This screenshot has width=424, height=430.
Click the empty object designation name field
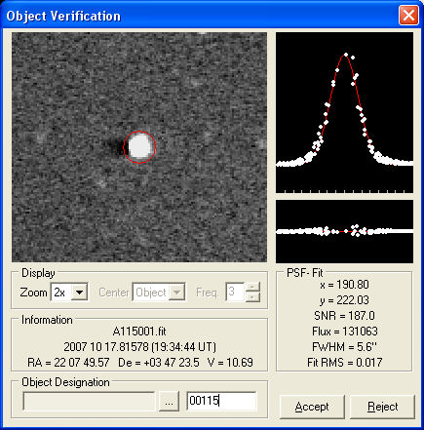click(89, 401)
